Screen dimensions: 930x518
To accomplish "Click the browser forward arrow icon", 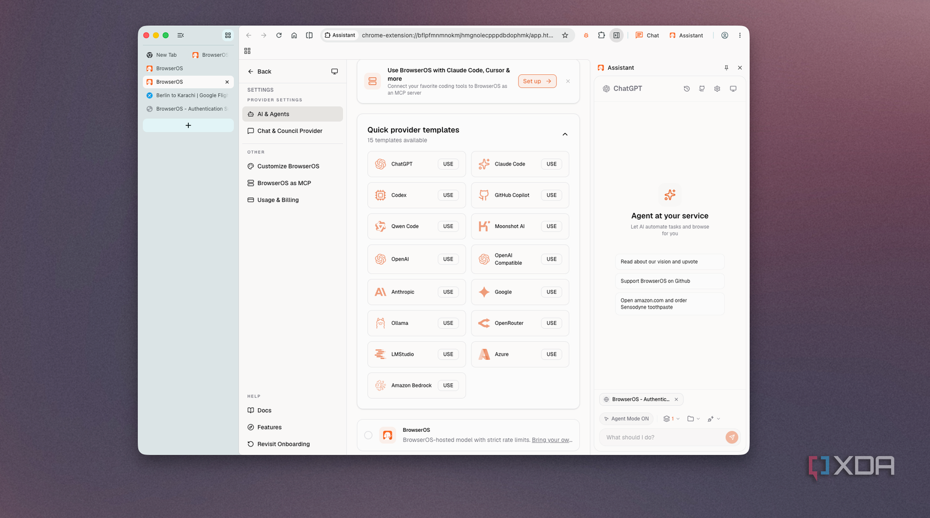I will pyautogui.click(x=264, y=35).
